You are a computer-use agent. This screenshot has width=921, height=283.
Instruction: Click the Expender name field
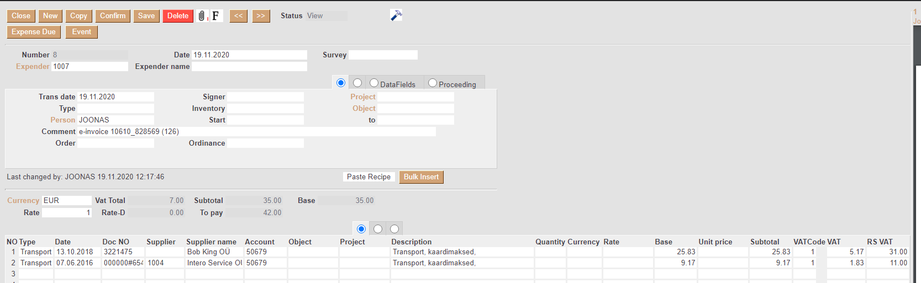(x=249, y=66)
